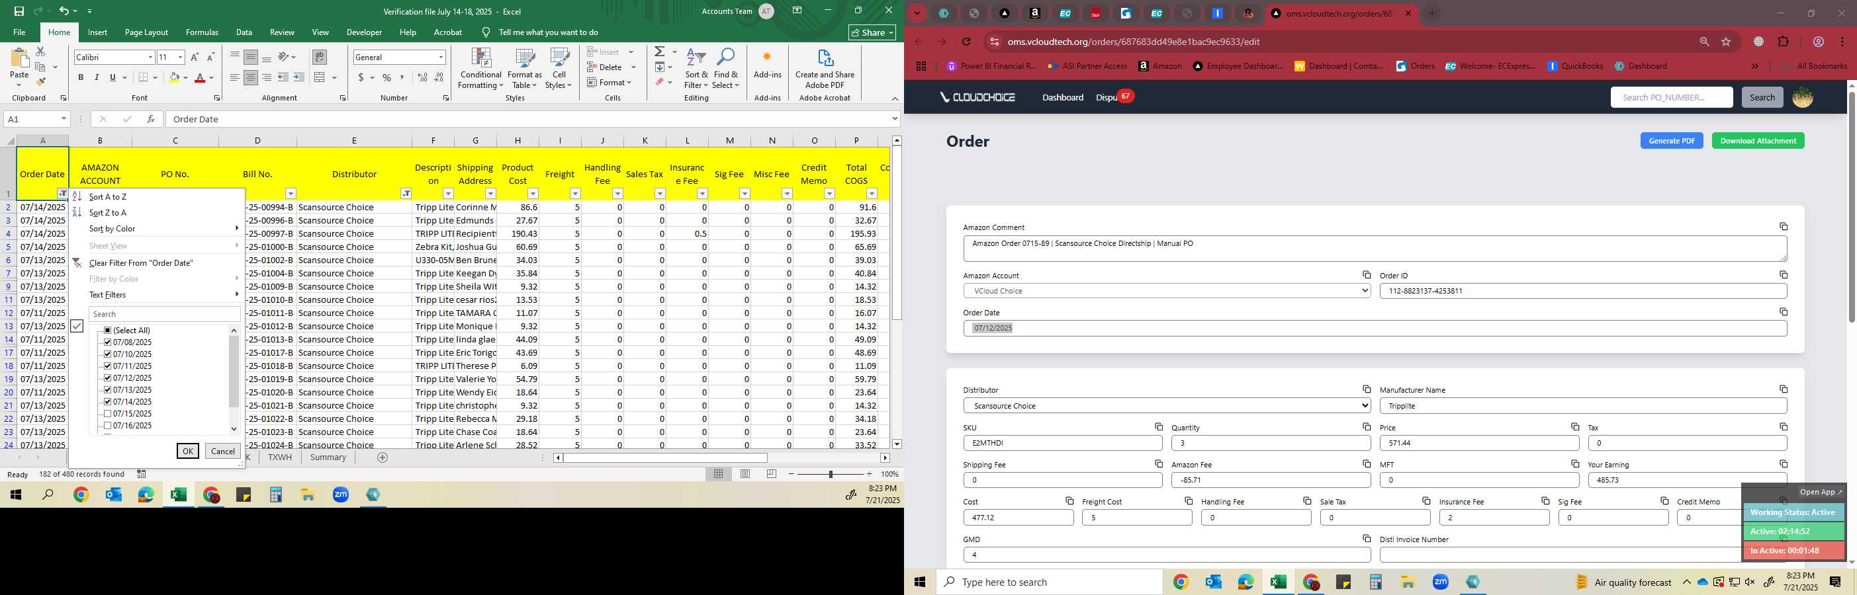The width and height of the screenshot is (1857, 595).
Task: Choose Clear Filter From "Order Date"
Action: pyautogui.click(x=157, y=263)
